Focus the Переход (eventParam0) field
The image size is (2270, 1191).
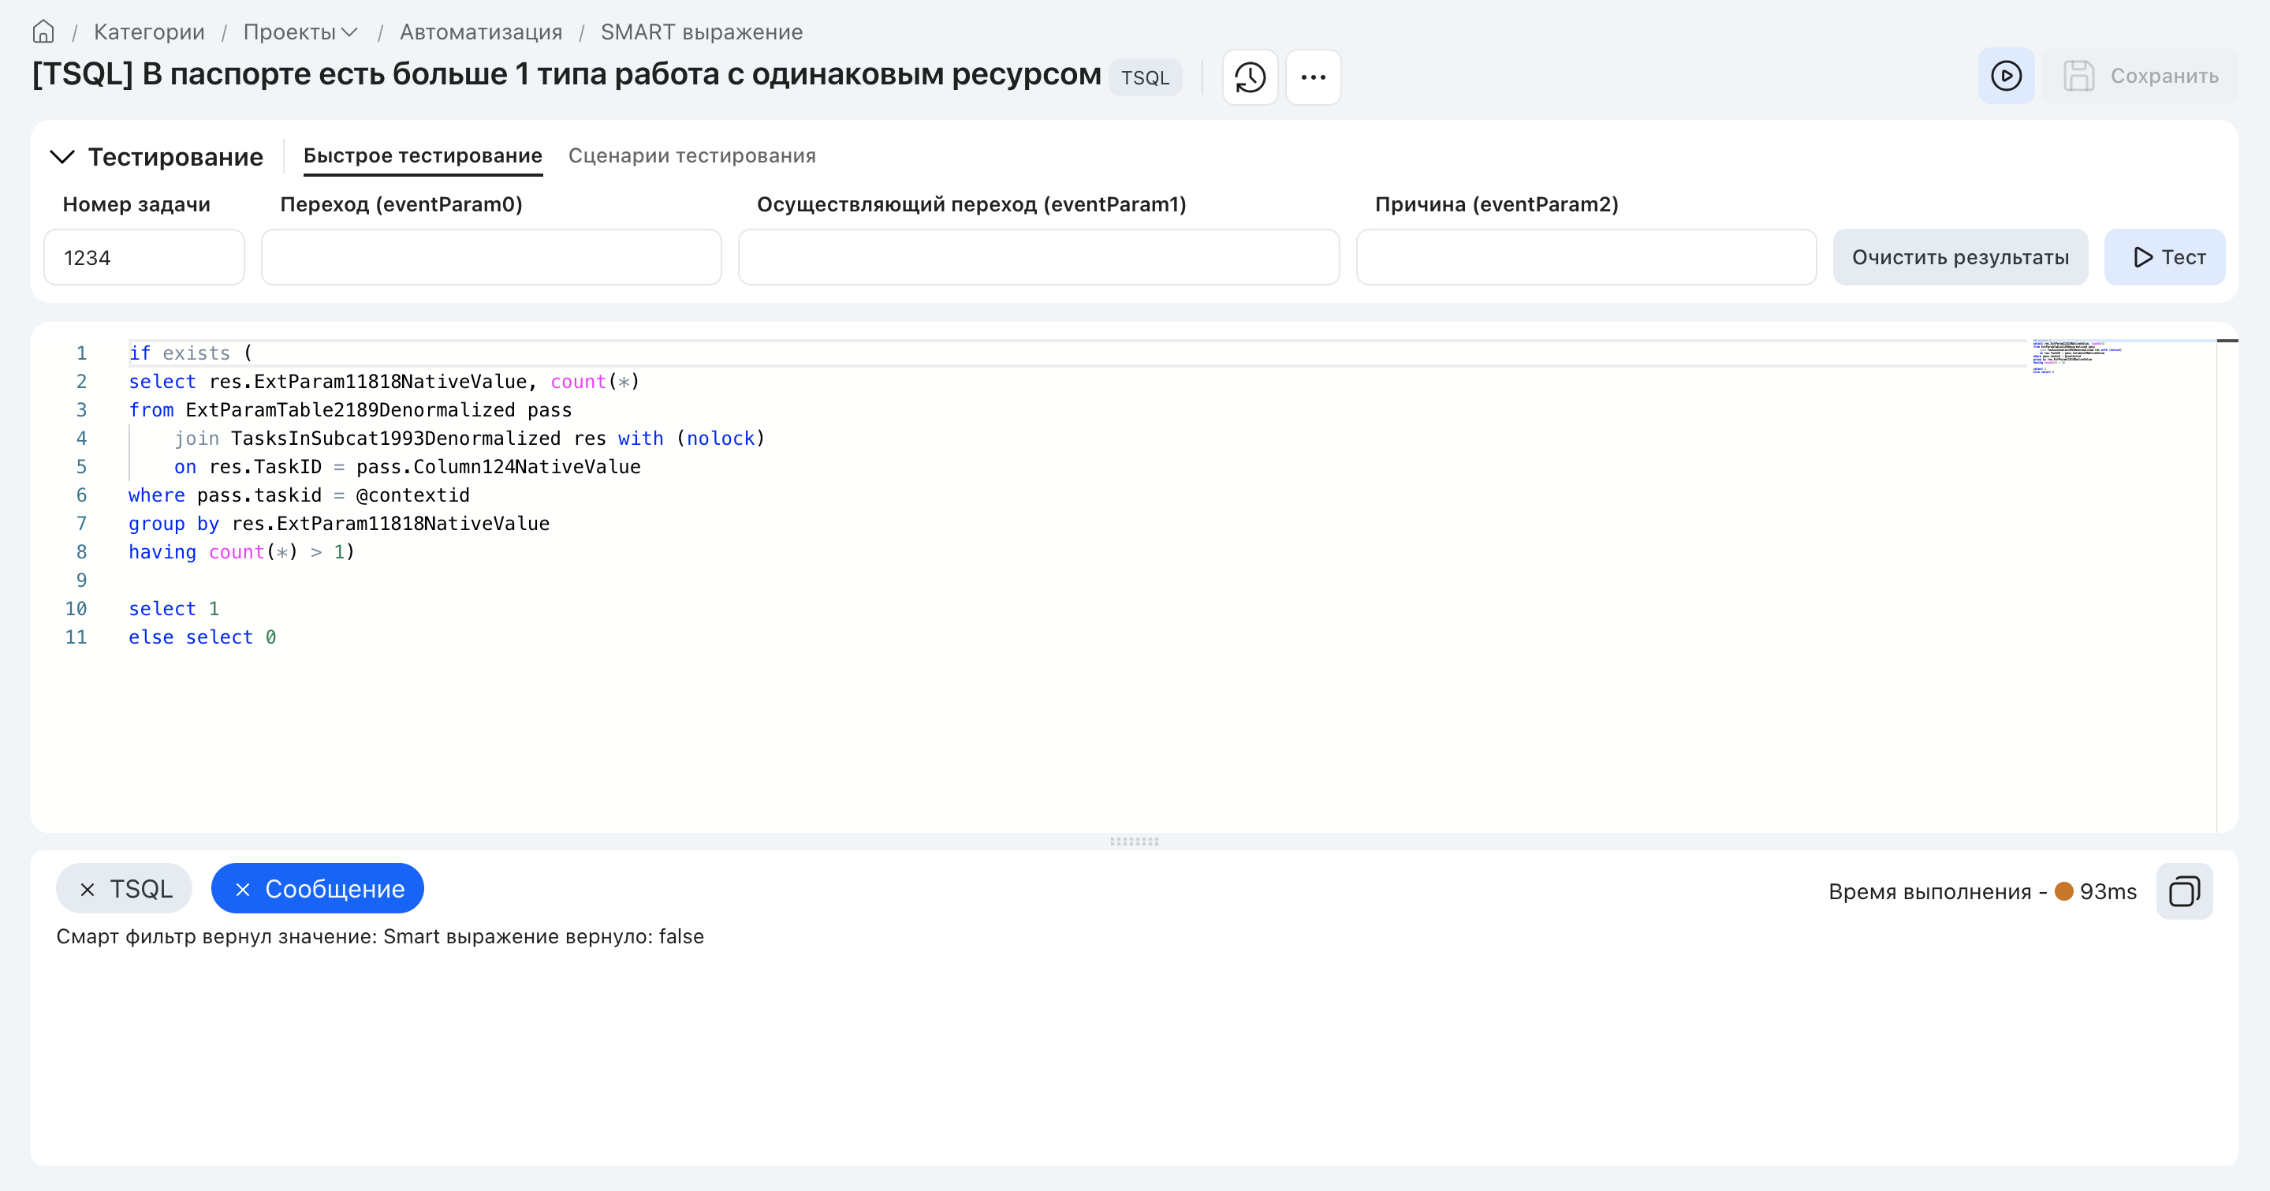click(x=491, y=257)
